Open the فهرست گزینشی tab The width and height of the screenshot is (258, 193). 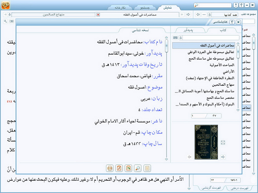click(211, 188)
